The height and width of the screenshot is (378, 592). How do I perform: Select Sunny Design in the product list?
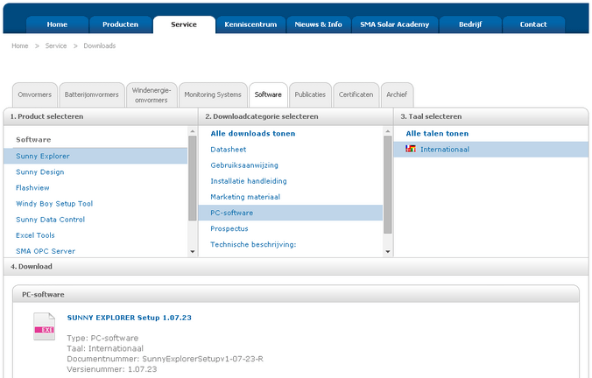pos(40,172)
